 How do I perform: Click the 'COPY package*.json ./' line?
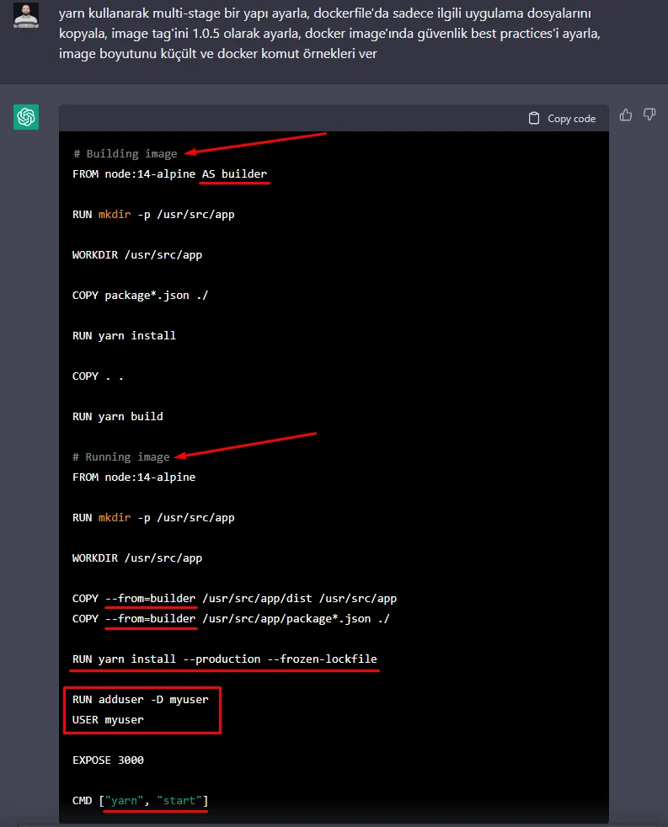140,296
